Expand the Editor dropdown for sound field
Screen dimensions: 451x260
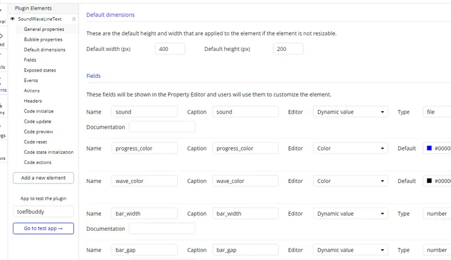coord(350,112)
